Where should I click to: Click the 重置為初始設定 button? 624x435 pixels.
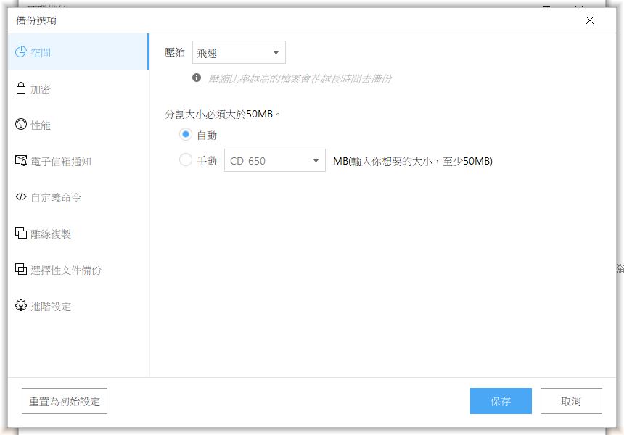(x=65, y=401)
